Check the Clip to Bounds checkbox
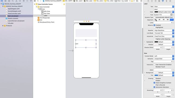This screenshot has height=98, width=175. click(x=154, y=85)
